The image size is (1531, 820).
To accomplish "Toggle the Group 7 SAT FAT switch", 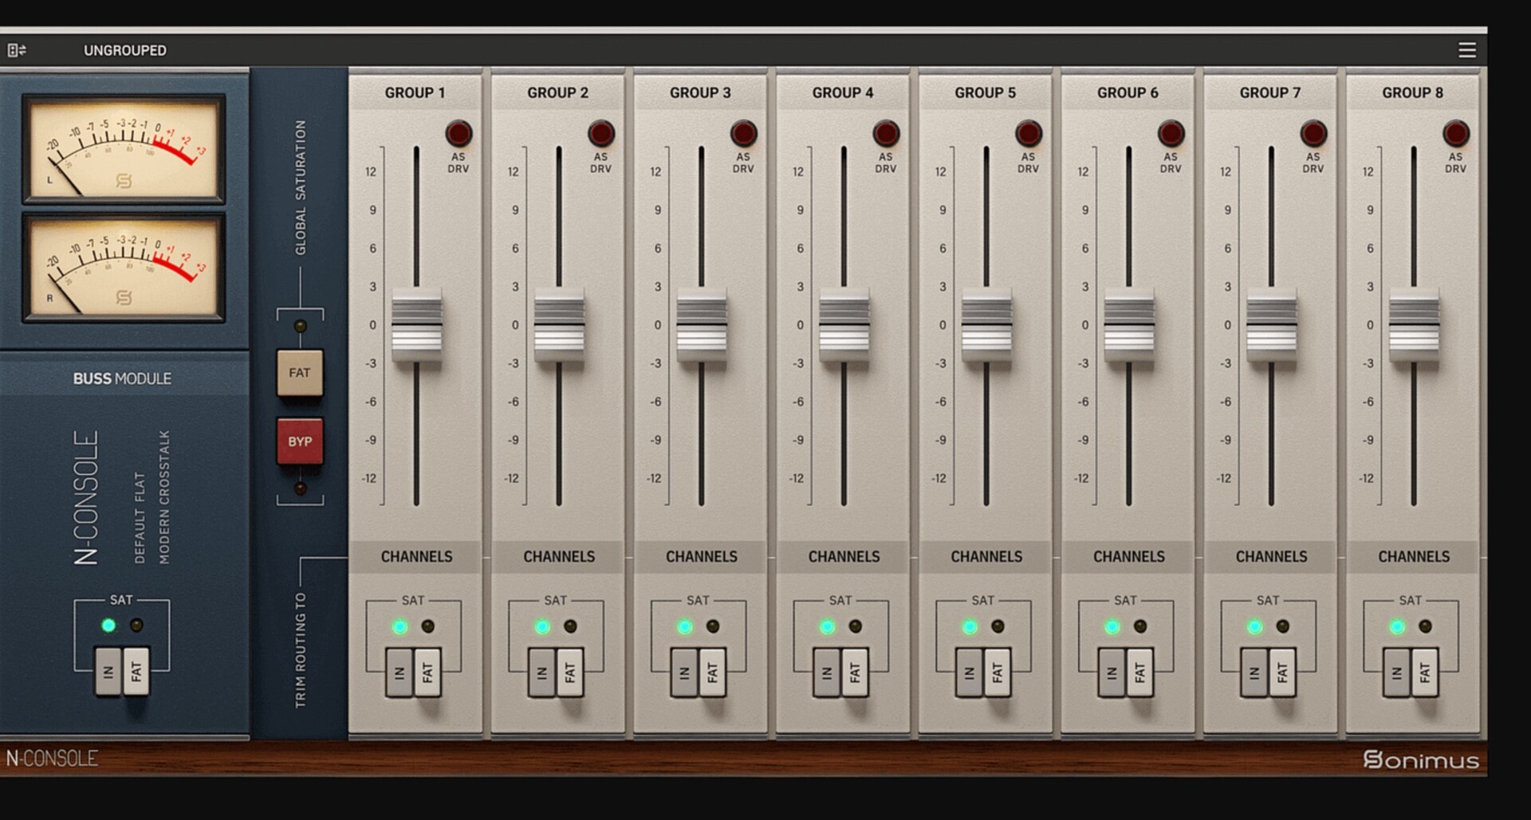I will click(1282, 673).
